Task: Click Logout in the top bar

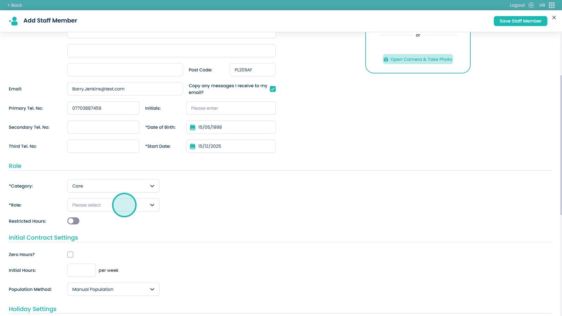Action: click(x=517, y=5)
